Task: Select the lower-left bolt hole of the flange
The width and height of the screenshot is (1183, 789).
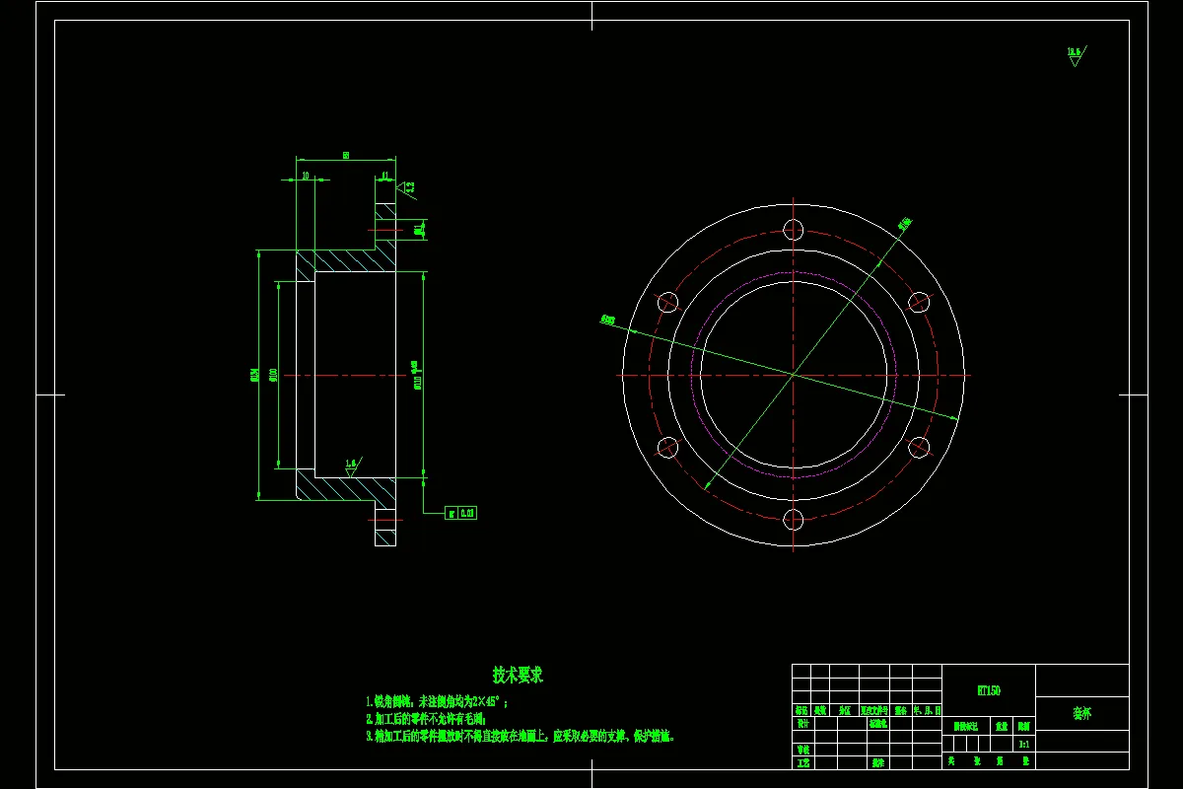Action: [x=668, y=448]
